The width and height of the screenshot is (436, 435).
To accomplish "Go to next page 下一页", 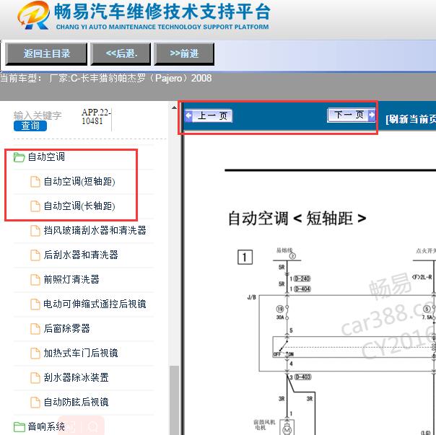I will (x=352, y=115).
